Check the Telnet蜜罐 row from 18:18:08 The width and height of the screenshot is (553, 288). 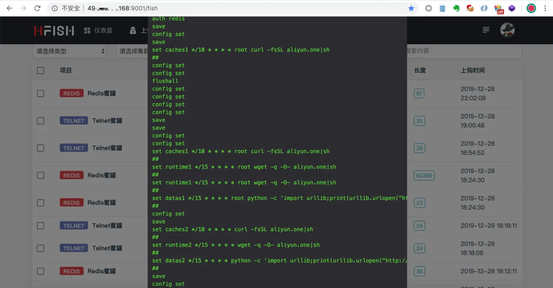pyautogui.click(x=41, y=249)
